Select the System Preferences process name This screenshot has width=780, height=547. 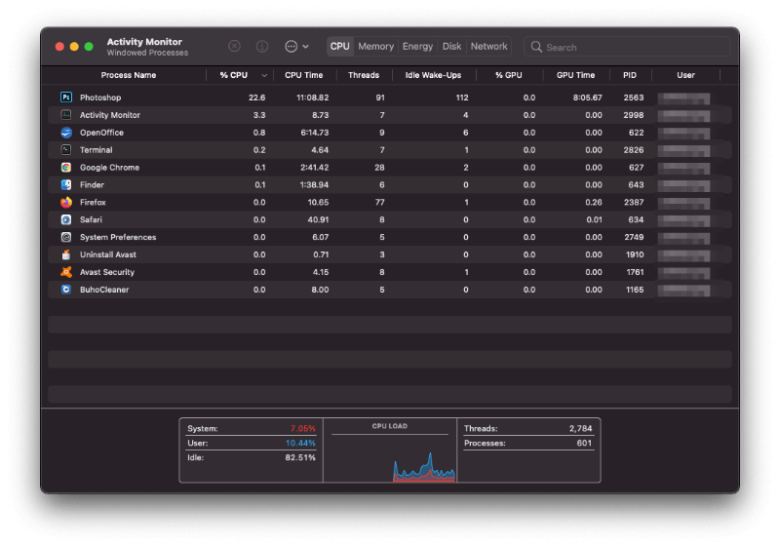[x=118, y=237]
